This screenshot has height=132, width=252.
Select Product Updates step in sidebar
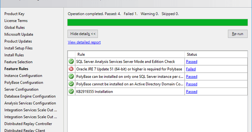tap(18, 41)
